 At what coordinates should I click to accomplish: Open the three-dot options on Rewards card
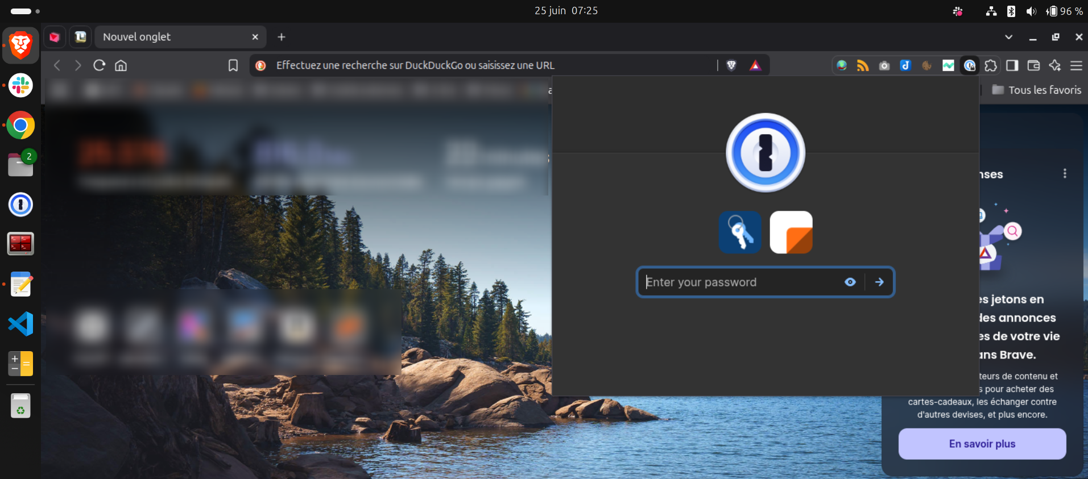[x=1065, y=173]
